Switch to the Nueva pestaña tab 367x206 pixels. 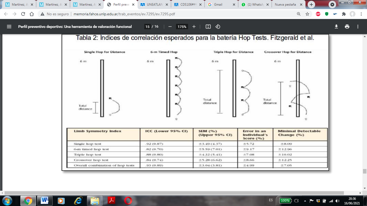(x=289, y=5)
